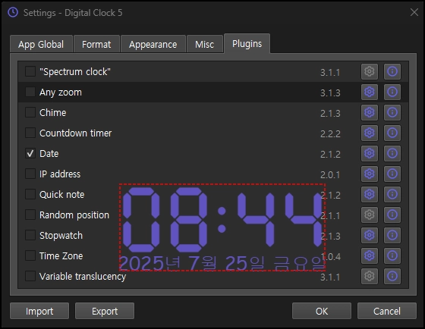The height and width of the screenshot is (329, 425).
Task: Click disabled gear for Variable translucency plugin
Action: pyautogui.click(x=369, y=276)
